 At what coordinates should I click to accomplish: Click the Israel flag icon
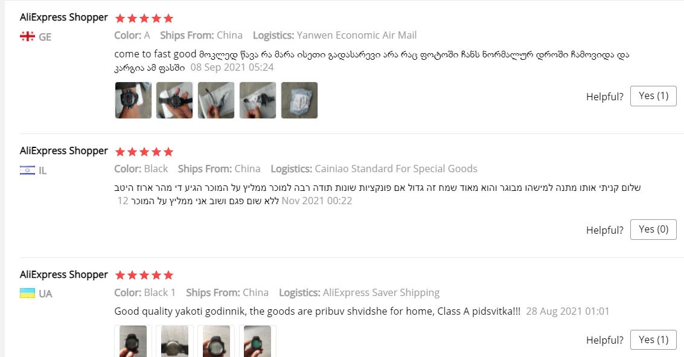click(x=27, y=170)
